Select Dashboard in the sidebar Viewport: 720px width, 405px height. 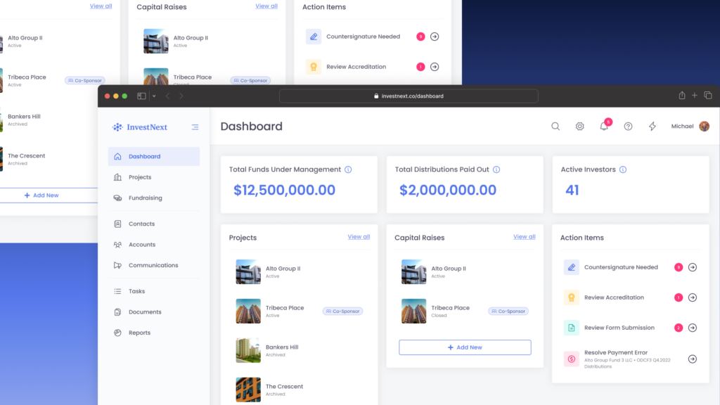(x=154, y=157)
